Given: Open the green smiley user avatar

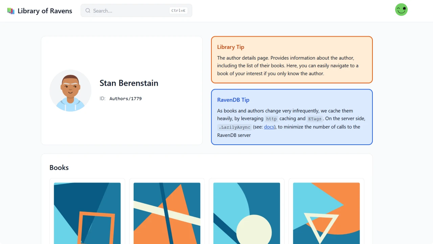Looking at the screenshot, I should click(x=401, y=9).
